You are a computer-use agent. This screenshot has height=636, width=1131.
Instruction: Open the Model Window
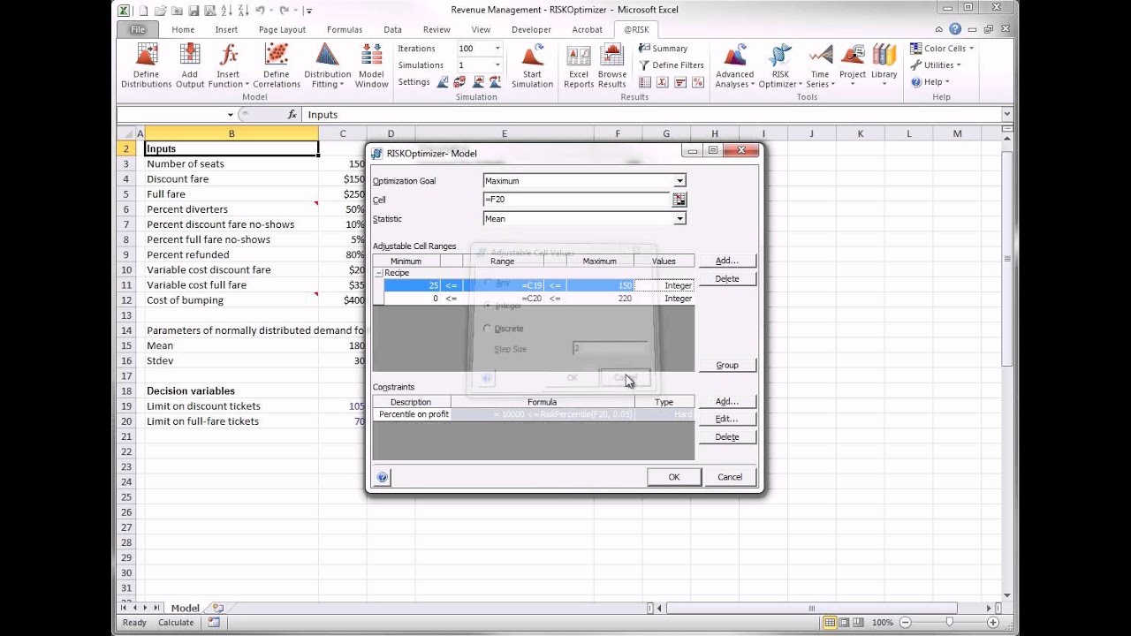coord(371,66)
